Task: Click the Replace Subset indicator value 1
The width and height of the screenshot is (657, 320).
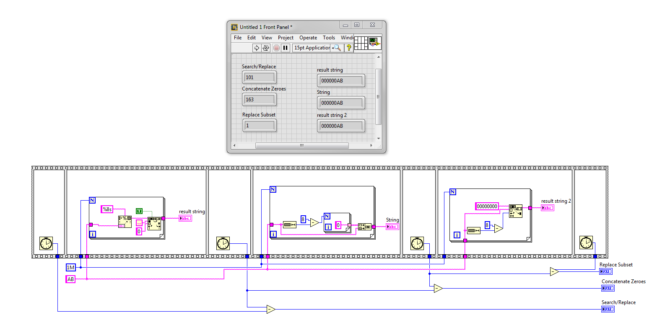Action: 259,125
